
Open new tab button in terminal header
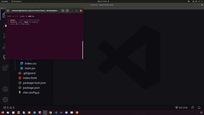8,11
